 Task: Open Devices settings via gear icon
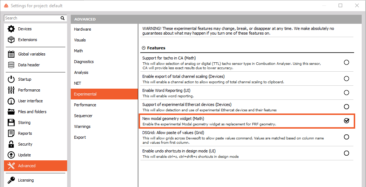(x=11, y=29)
